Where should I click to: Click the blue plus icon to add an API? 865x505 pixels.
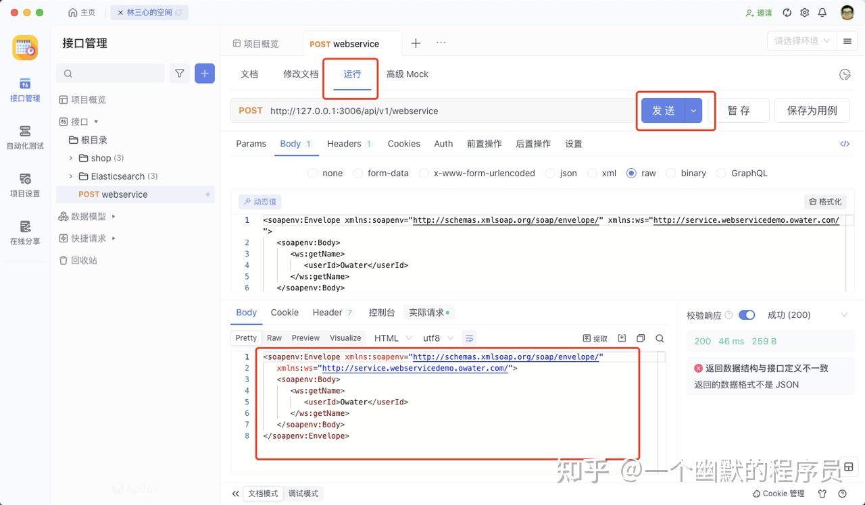tap(204, 73)
